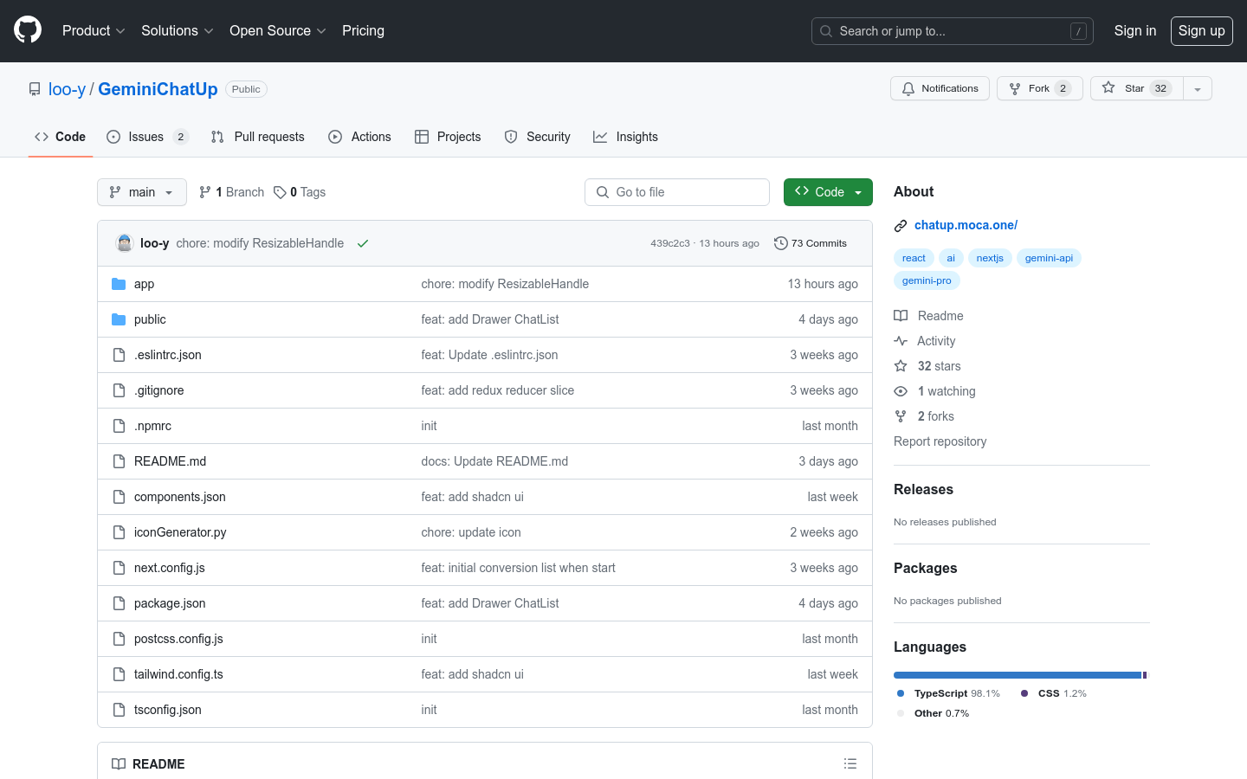Fork the GeminiChatUp repository
The image size is (1247, 779).
pos(1039,88)
